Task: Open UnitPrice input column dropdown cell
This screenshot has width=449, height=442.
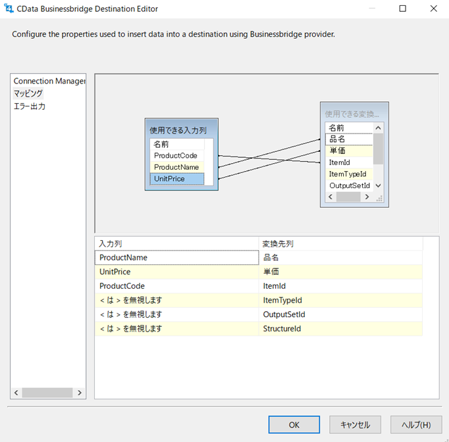Action: coord(176,272)
